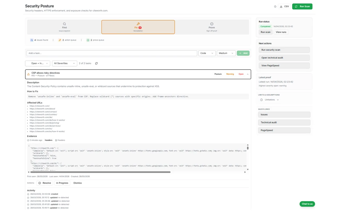Open the Technical audit quick link
The image size is (340, 213).
pos(284,122)
